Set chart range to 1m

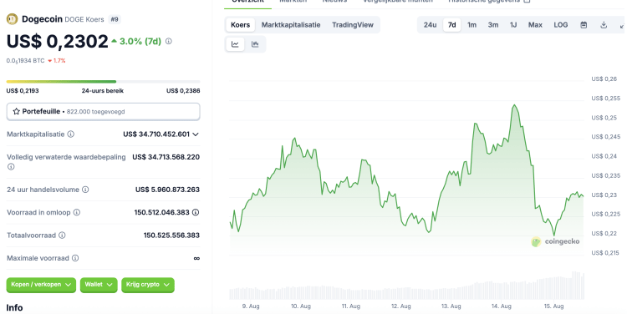tap(472, 25)
